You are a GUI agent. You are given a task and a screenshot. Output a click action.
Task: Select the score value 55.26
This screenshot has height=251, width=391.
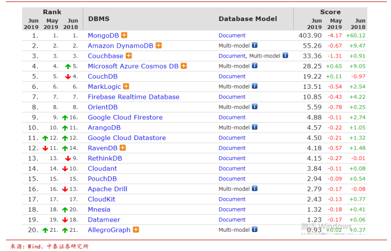point(312,46)
